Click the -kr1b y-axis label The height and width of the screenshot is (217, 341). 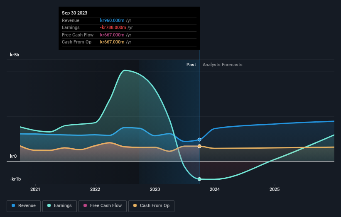15,179
